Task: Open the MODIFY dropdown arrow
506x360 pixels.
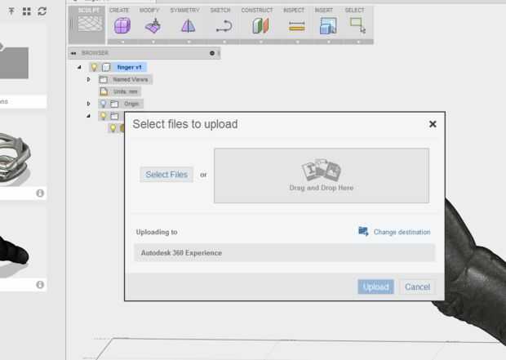Action: coord(153,42)
